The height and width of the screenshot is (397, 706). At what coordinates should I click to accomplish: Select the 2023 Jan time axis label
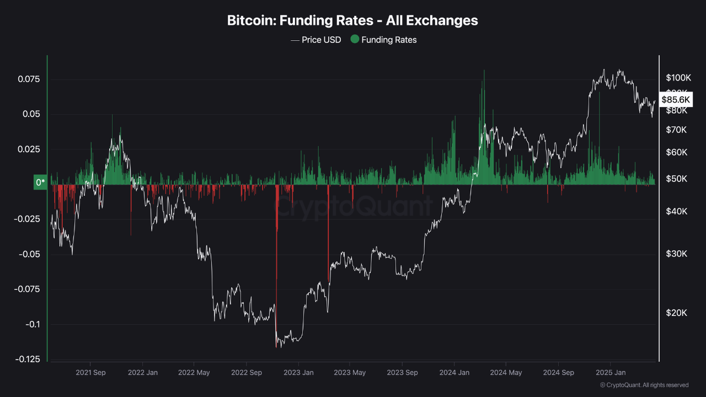pos(298,373)
